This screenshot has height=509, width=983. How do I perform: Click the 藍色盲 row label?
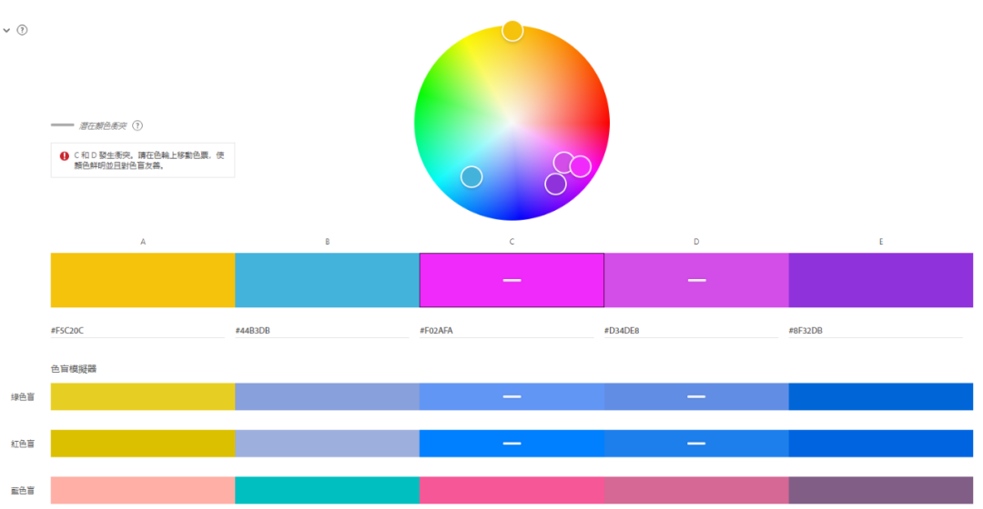(23, 491)
